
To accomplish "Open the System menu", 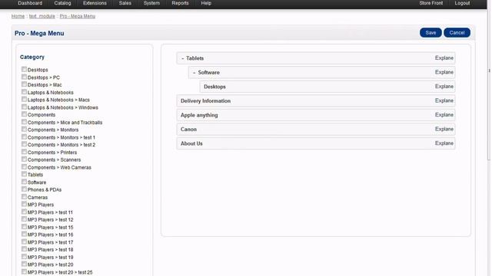I will 151,3.
